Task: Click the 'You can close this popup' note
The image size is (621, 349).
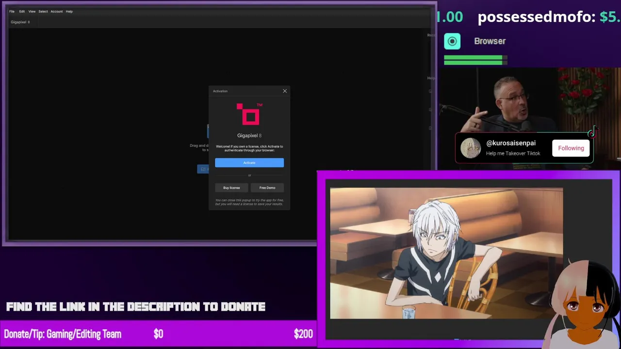Action: tap(249, 202)
